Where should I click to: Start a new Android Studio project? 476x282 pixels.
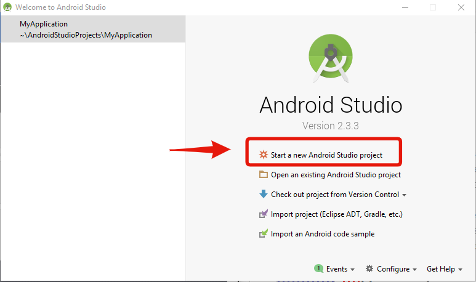pos(326,155)
